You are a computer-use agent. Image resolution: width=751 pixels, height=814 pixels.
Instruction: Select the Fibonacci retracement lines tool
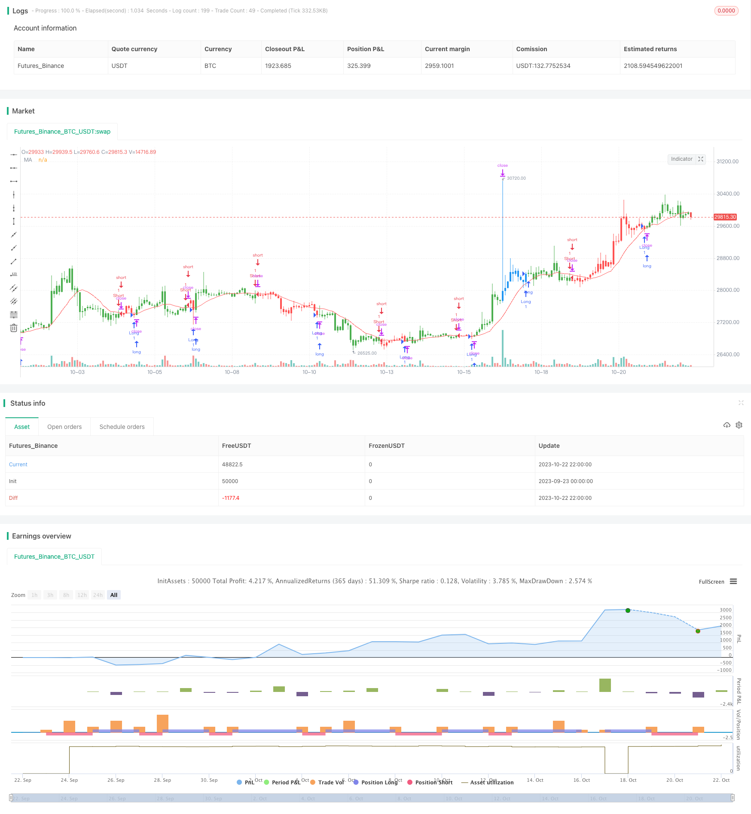(14, 315)
